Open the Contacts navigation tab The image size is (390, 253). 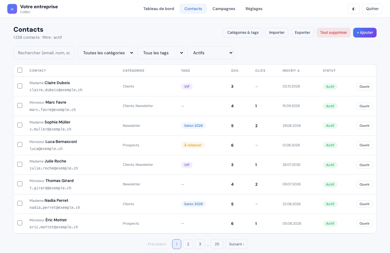tap(193, 9)
